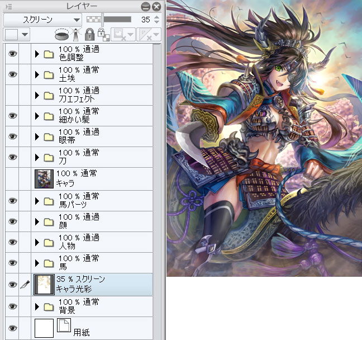Select the 刀 layer name text
362x340 pixels.
coord(63,161)
